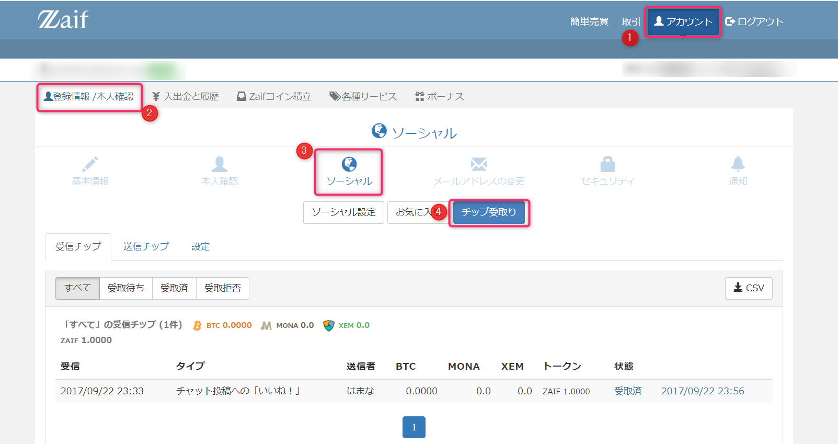Viewport: 838px width, 444px height.
Task: Select すべて filter
Action: 77,288
